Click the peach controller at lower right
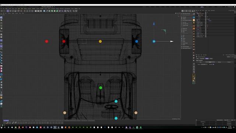 (x=136, y=113)
